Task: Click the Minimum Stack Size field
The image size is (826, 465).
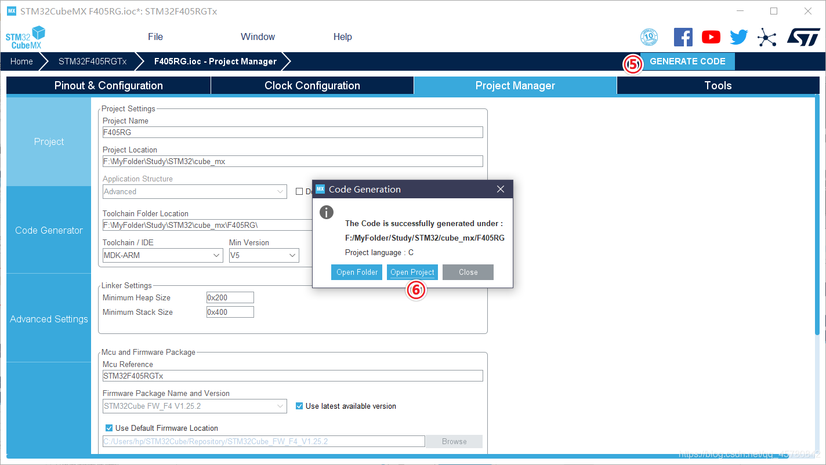Action: [230, 312]
